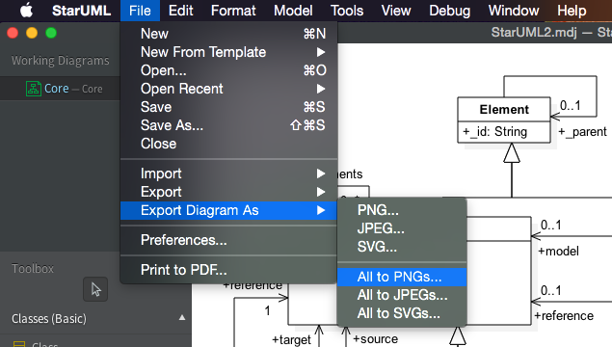Click the +model role label
This screenshot has width=612, height=347.
point(559,251)
